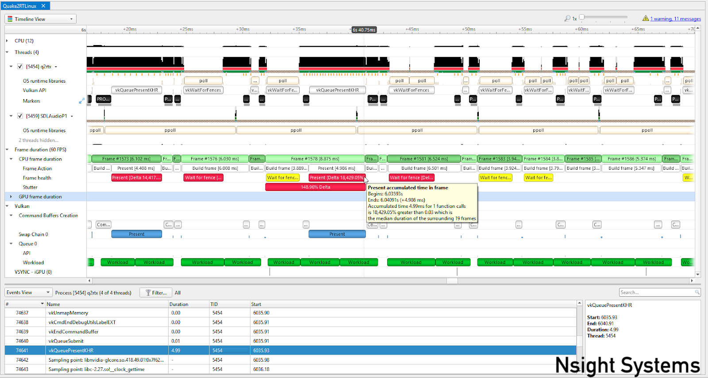Select the highlighted vkQueuePresentKHR row

290,351
